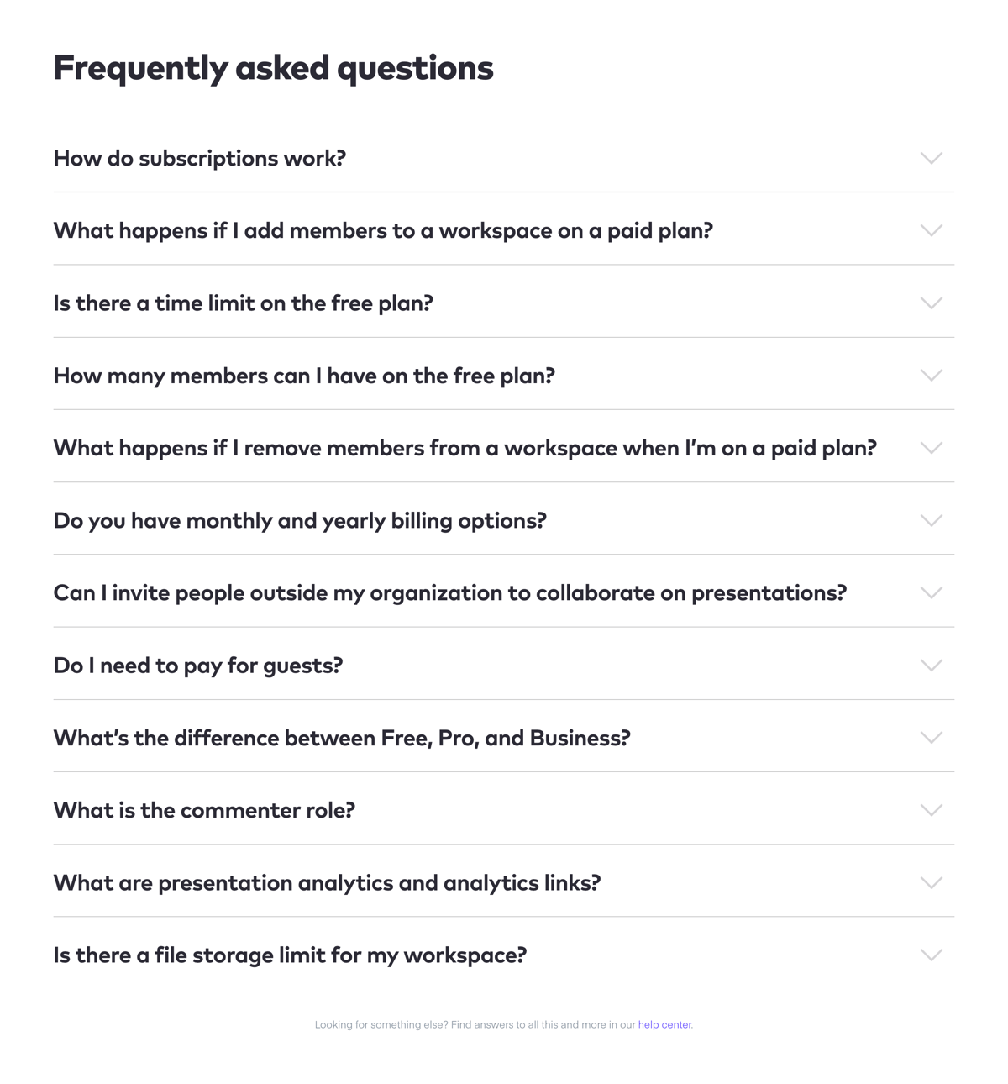Select the 'Frequently asked questions' heading
Image resolution: width=1008 pixels, height=1084 pixels.
click(x=273, y=67)
